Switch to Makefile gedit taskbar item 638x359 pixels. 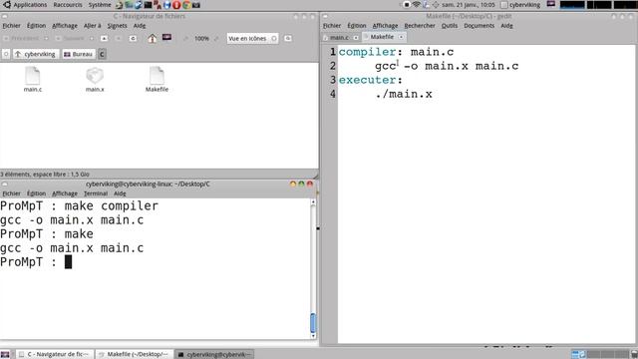click(135, 355)
